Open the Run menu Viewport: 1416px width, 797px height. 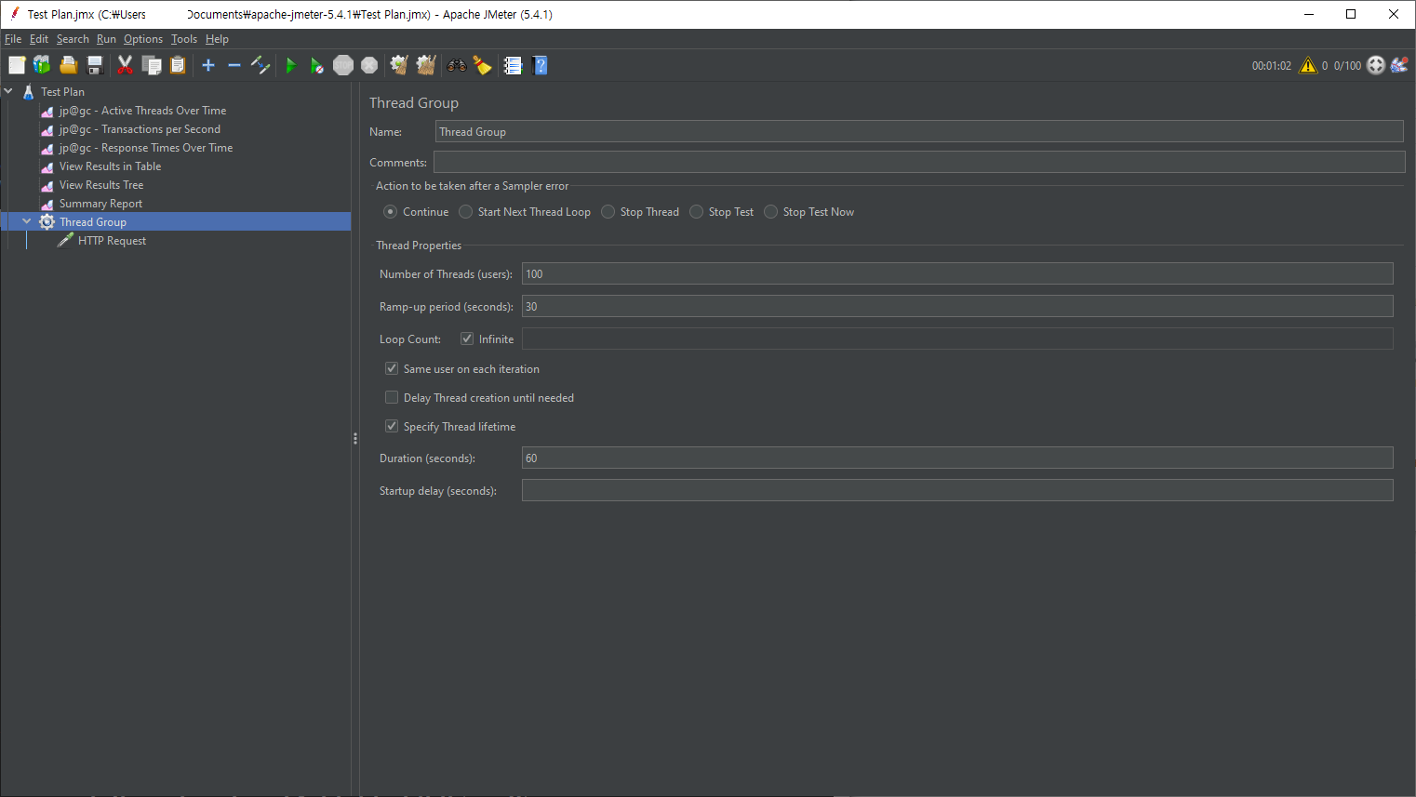tap(106, 39)
